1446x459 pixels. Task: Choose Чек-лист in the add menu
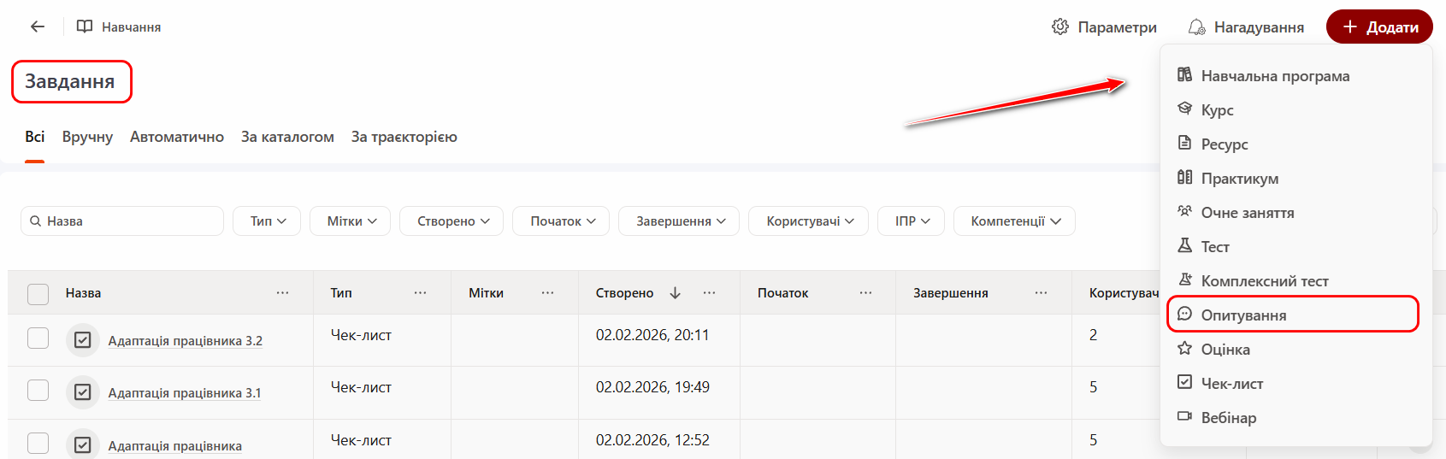point(1231,384)
